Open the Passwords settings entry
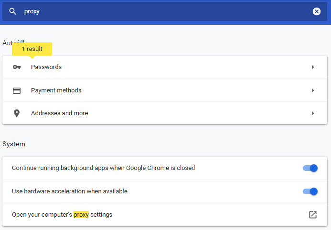 (x=46, y=67)
